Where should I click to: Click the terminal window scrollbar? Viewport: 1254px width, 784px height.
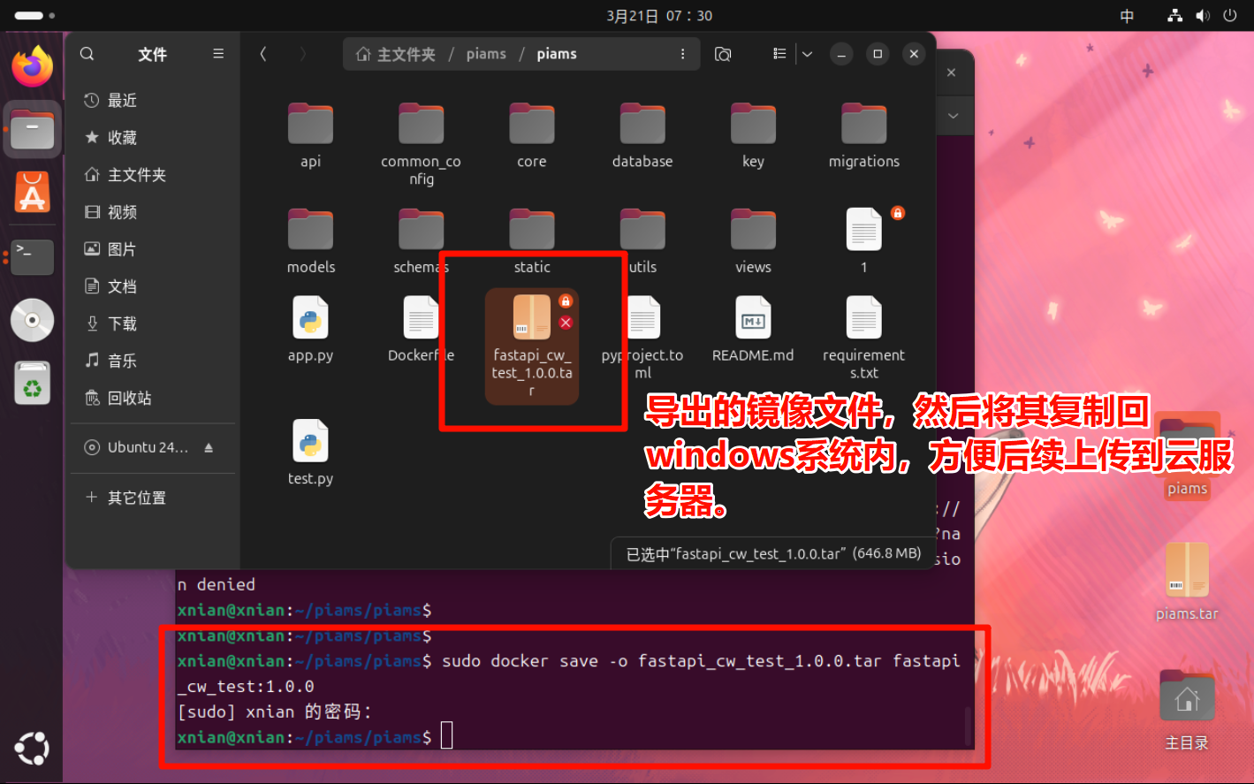click(968, 725)
